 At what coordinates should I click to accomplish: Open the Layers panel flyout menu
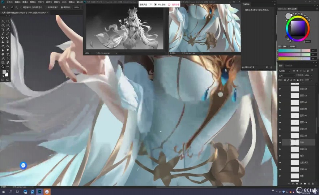tap(316, 66)
